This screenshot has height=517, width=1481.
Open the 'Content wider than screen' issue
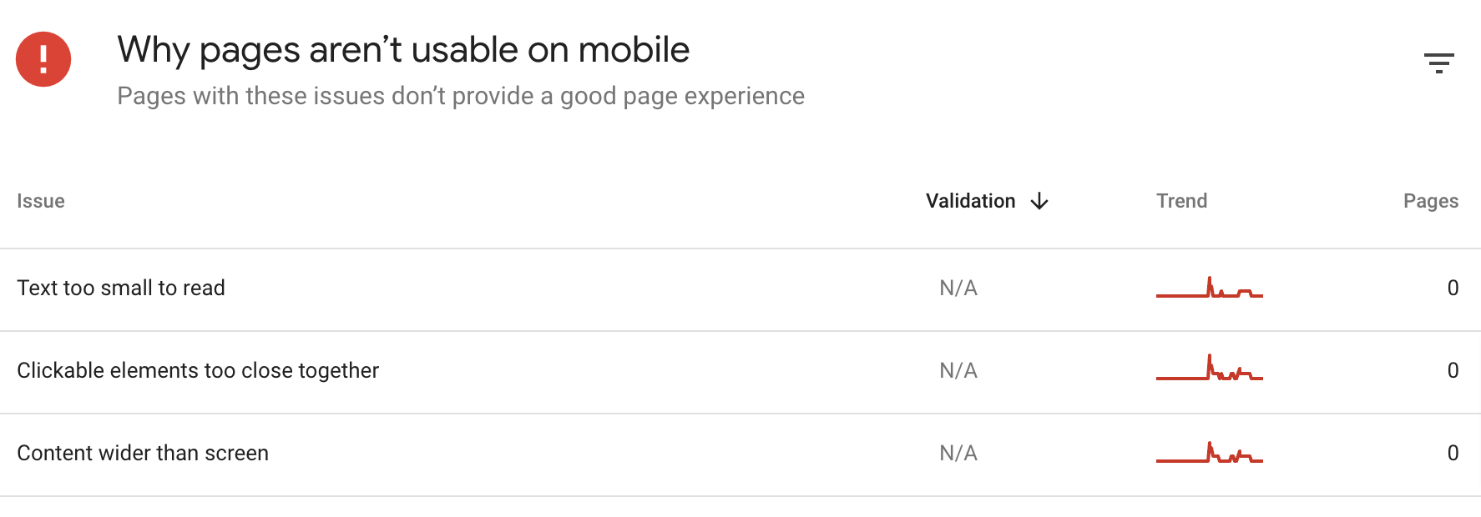pyautogui.click(x=143, y=453)
